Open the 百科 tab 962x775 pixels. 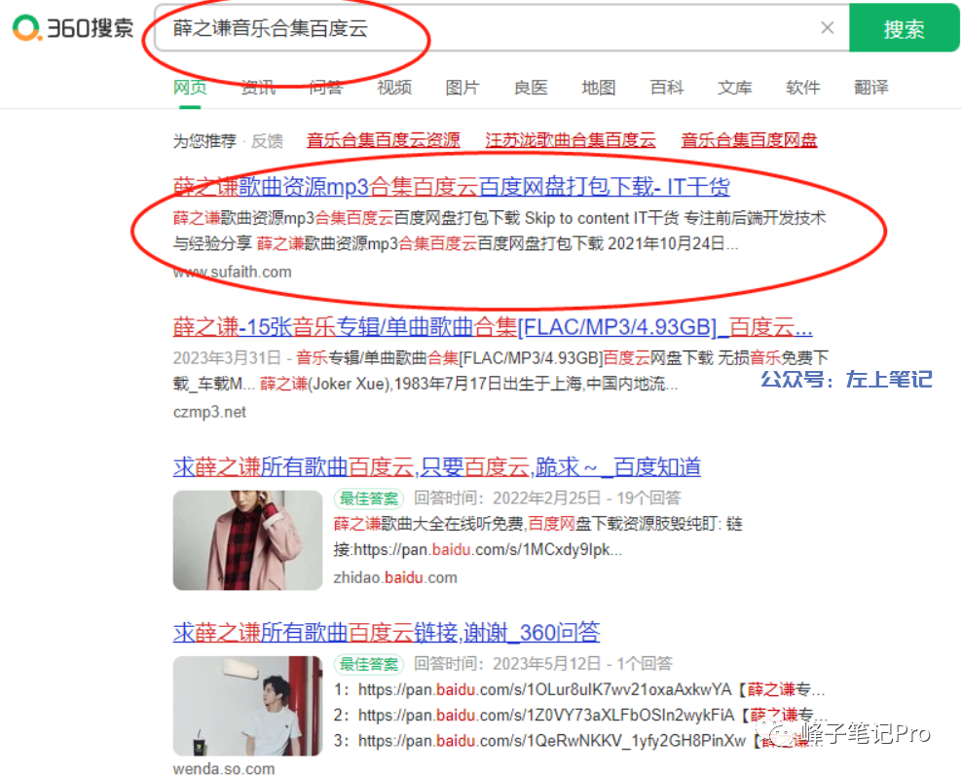[666, 87]
